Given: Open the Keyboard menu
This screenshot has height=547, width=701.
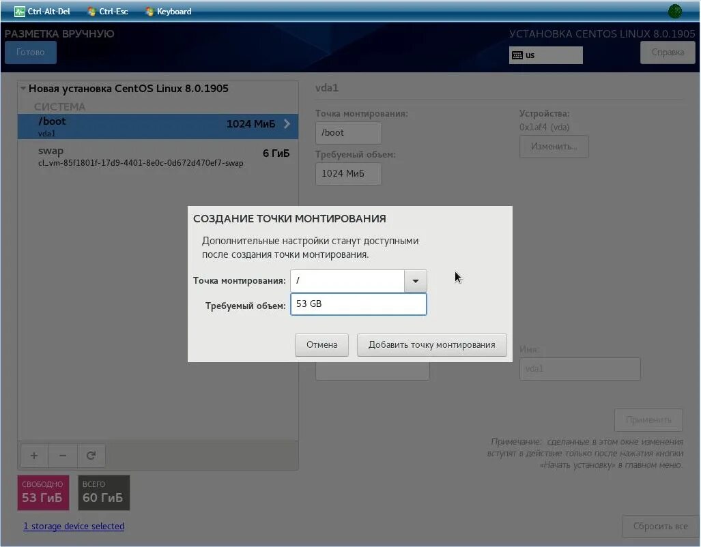Looking at the screenshot, I should point(169,11).
